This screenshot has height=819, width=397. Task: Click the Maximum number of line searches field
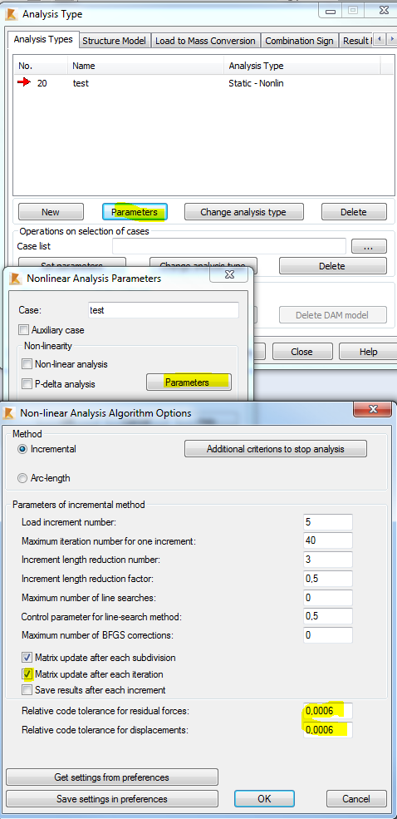tap(327, 598)
